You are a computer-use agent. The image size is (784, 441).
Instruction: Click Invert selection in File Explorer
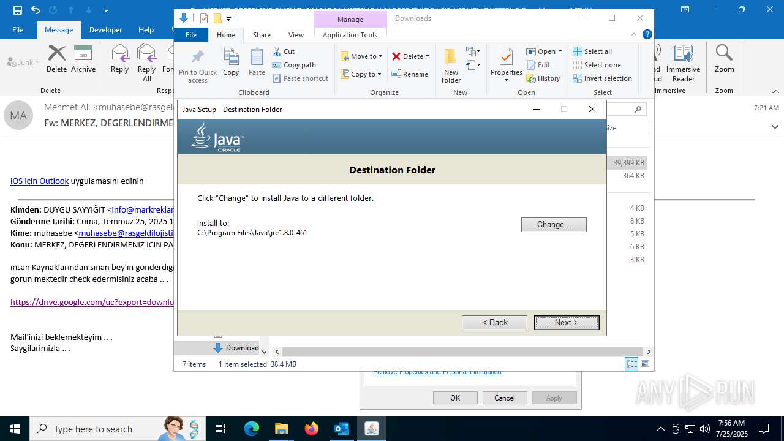pos(602,78)
